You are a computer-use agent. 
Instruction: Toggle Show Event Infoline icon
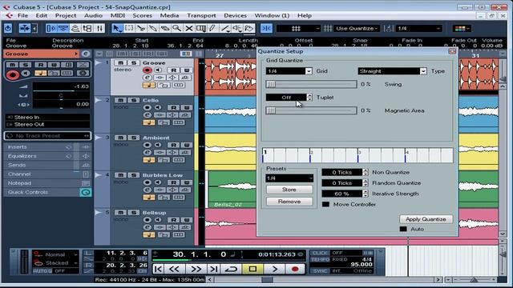(x=63, y=29)
